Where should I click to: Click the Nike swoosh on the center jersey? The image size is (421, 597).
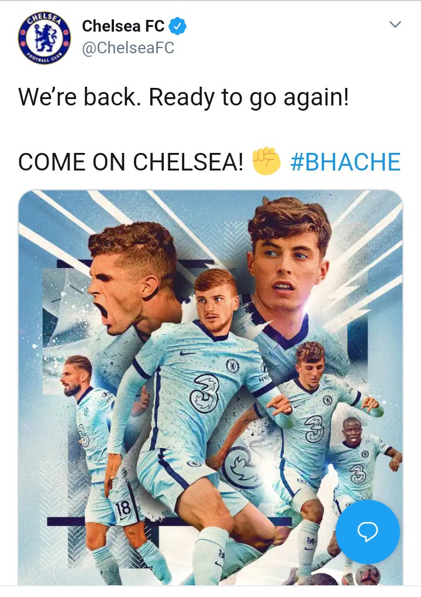[x=187, y=353]
